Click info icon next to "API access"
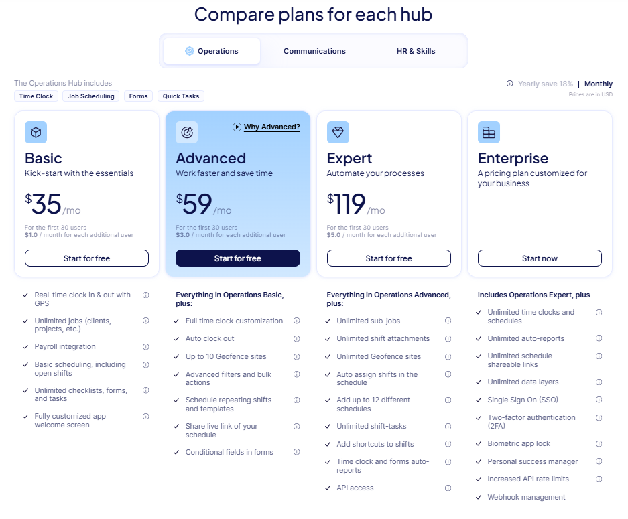This screenshot has width=628, height=519. pyautogui.click(x=448, y=488)
